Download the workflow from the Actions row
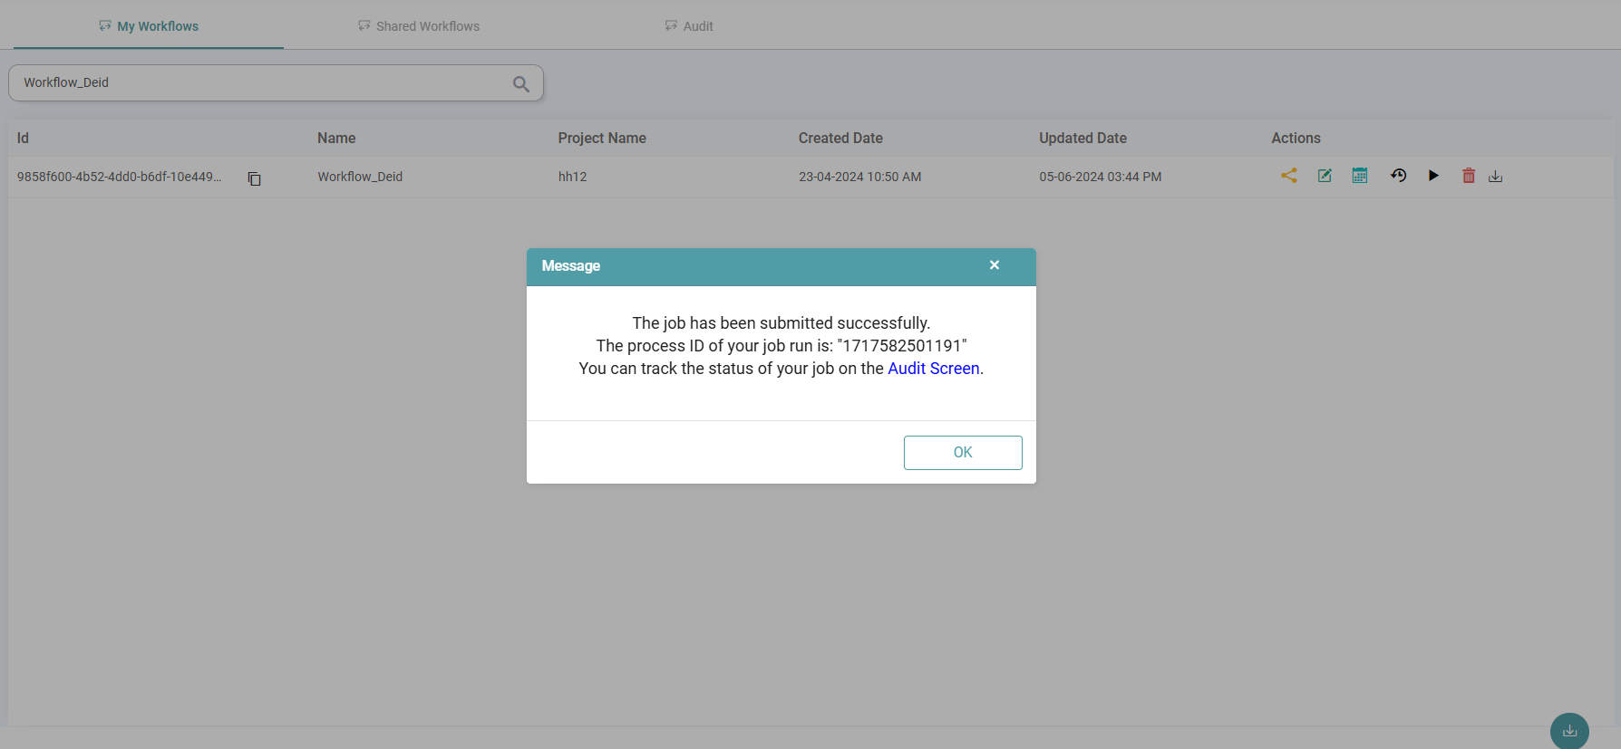 click(1496, 177)
